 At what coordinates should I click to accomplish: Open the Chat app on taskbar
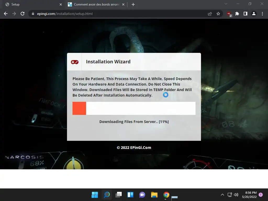[x=142, y=195]
